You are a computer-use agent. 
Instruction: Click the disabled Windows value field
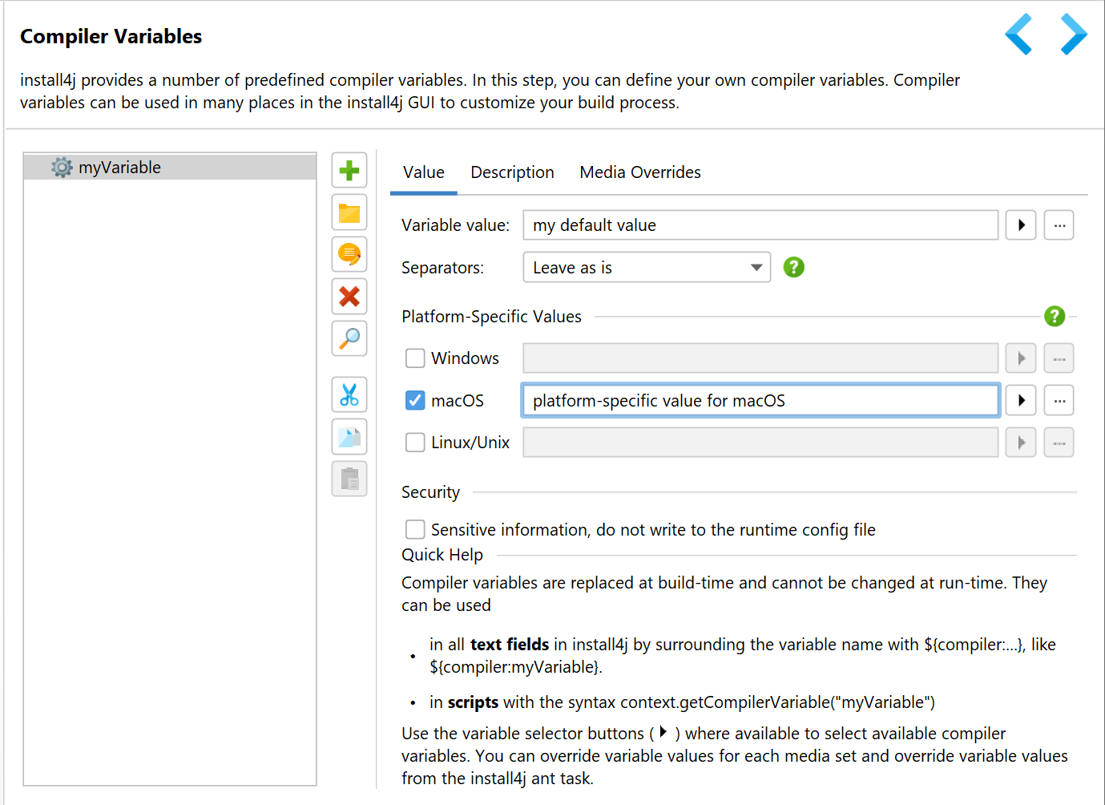760,358
